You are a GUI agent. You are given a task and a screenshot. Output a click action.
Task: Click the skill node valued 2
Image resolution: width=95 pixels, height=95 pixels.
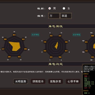45,51
